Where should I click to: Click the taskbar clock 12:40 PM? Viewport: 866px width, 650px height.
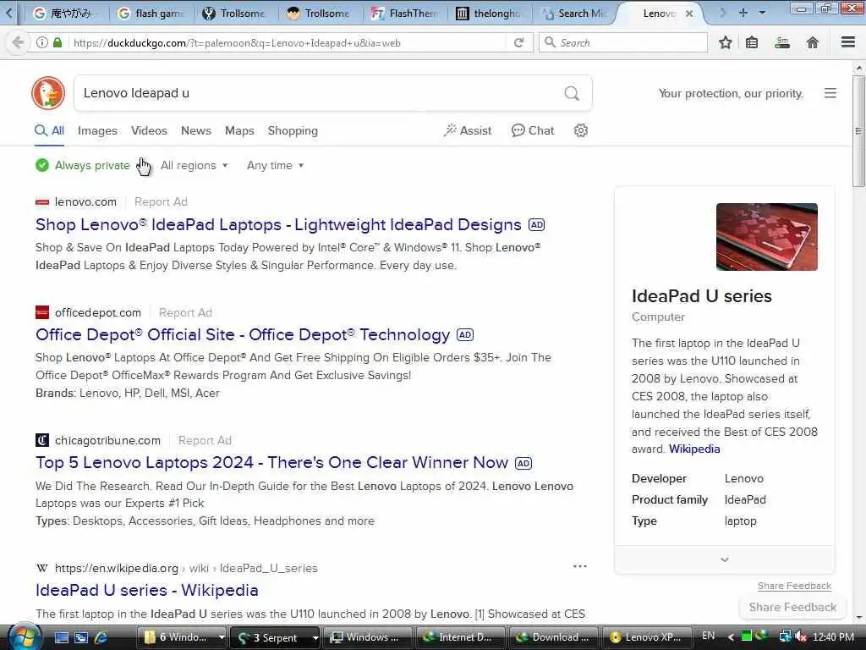[833, 636]
